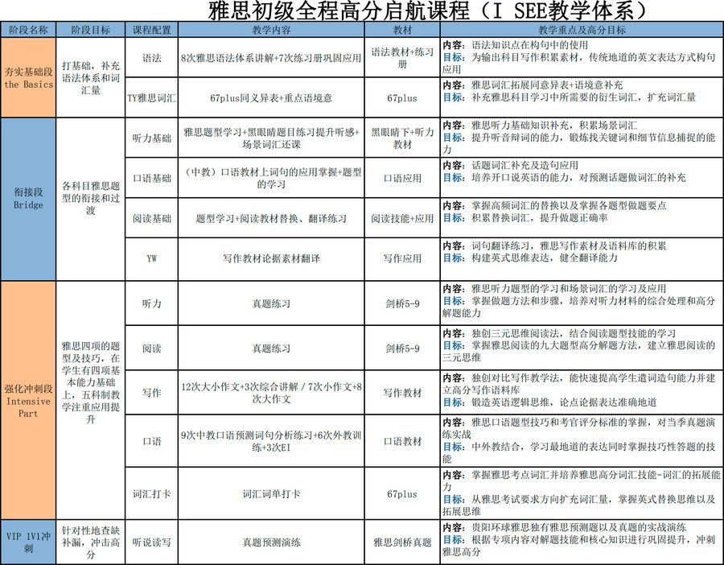Select content cell '67plus同义异表+重点语境意'
The image size is (724, 565).
pyautogui.click(x=272, y=97)
